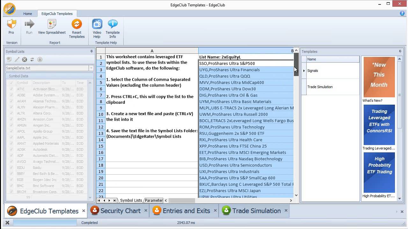408x229 pixels.
Task: Pin the Templates panel
Action: [x=400, y=51]
